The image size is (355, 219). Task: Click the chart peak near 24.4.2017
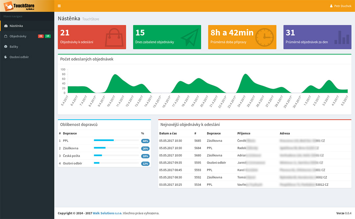(246, 75)
